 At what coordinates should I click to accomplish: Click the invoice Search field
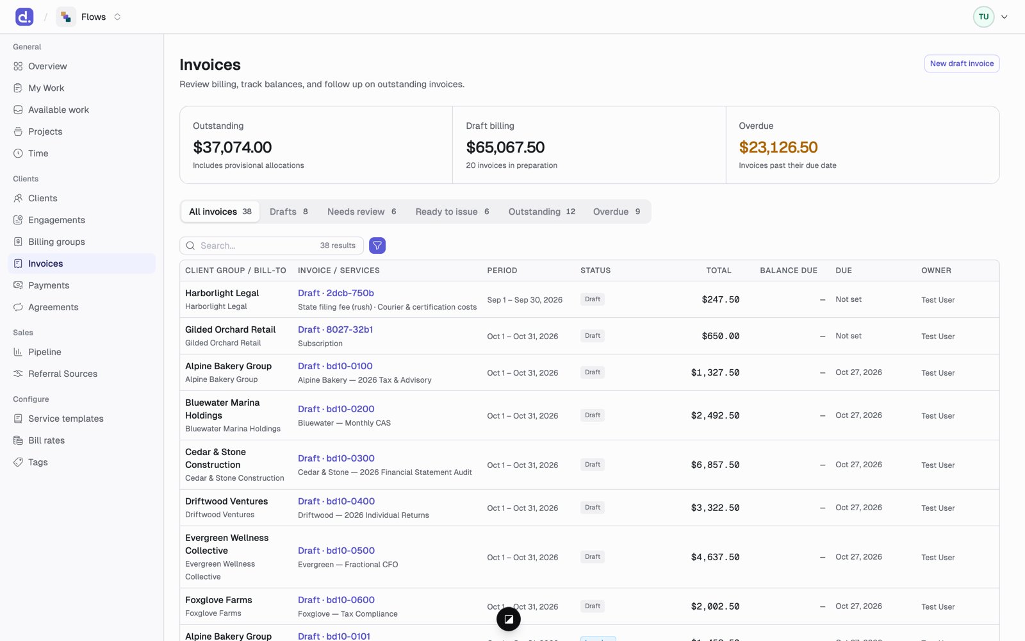pyautogui.click(x=272, y=246)
